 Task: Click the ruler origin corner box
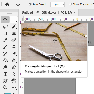pos(21,19)
